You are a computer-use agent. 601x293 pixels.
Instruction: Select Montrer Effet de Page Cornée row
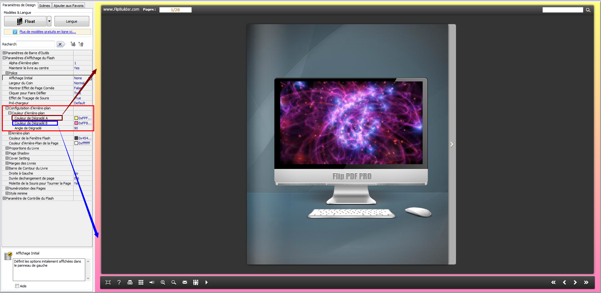click(47, 88)
